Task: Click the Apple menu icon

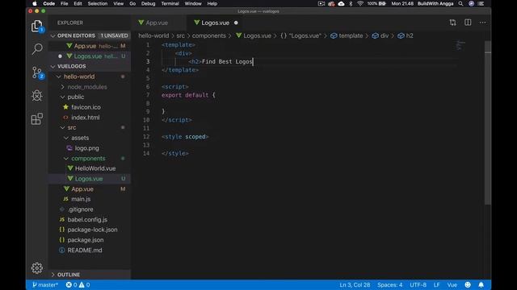Action: [35, 3]
